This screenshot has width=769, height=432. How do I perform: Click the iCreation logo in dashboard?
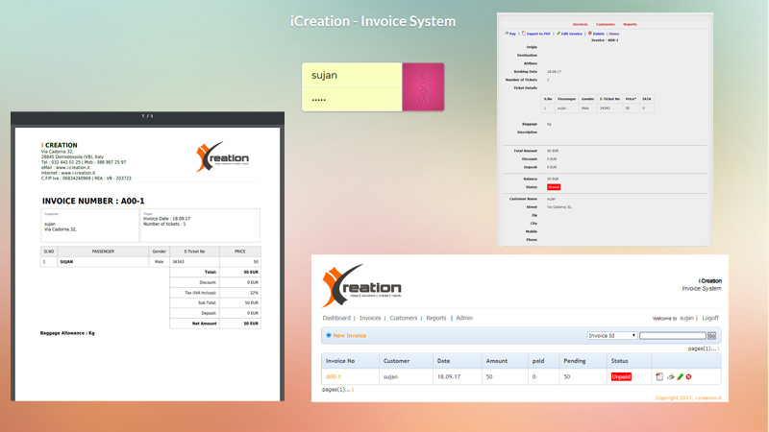pos(361,283)
